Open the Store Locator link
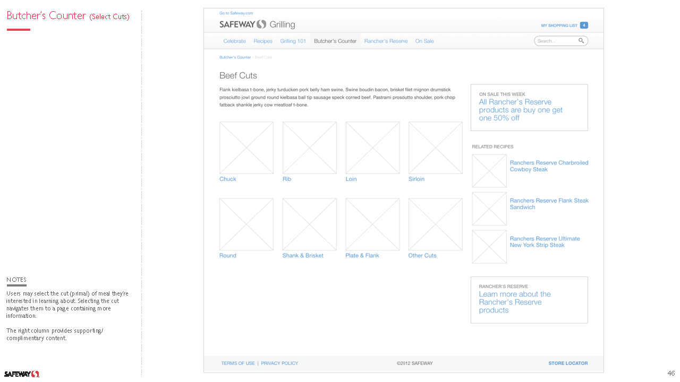 (x=568, y=363)
